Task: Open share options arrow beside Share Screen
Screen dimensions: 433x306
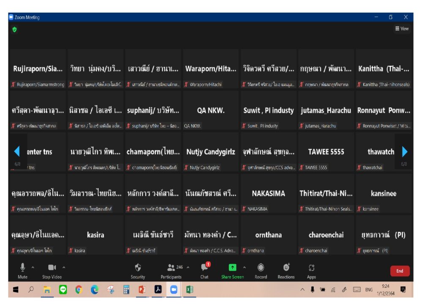Action: pos(244,268)
